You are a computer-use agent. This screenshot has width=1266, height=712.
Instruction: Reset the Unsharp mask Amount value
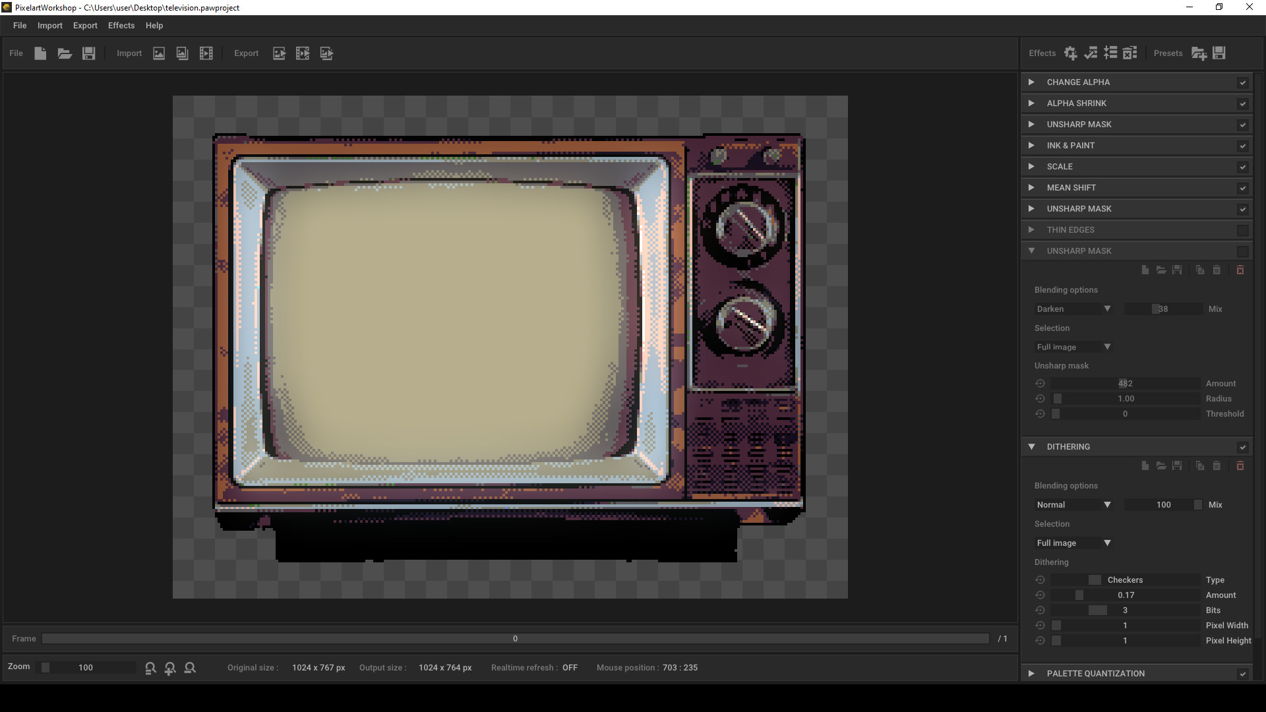tap(1040, 384)
